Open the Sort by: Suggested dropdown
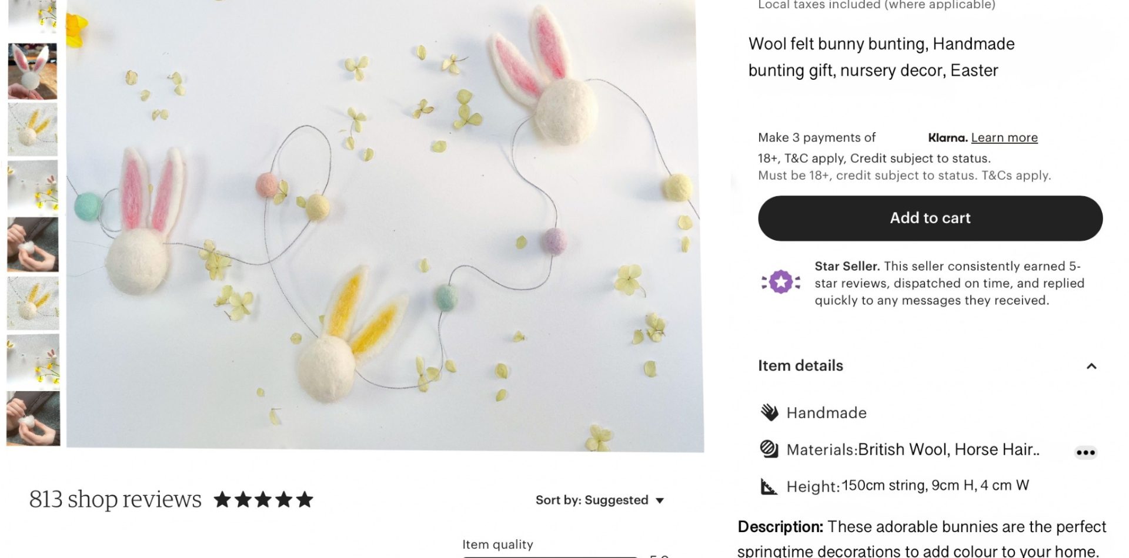1129x558 pixels. (600, 500)
